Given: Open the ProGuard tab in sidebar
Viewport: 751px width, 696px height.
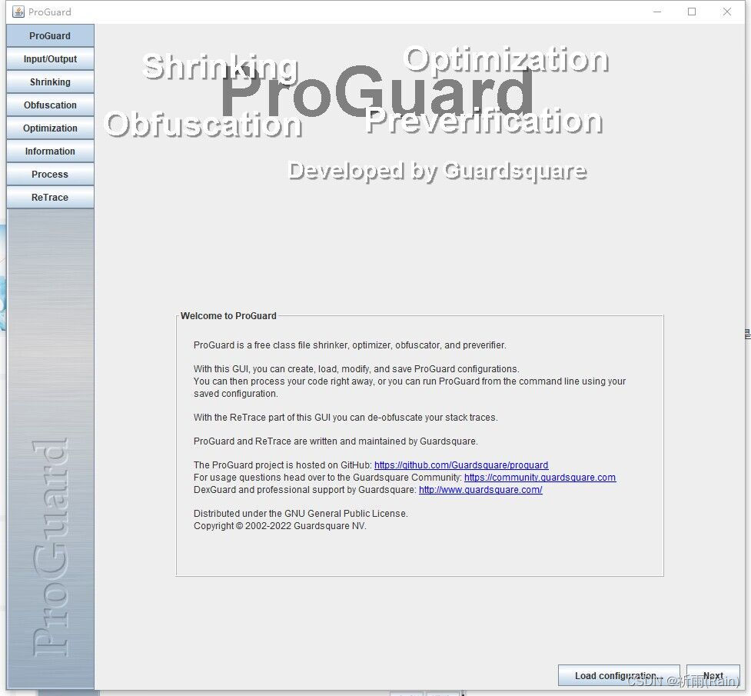Looking at the screenshot, I should 50,36.
